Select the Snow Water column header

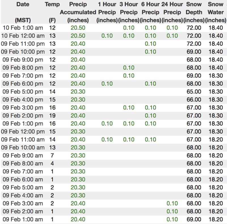pyautogui.click(x=215, y=13)
